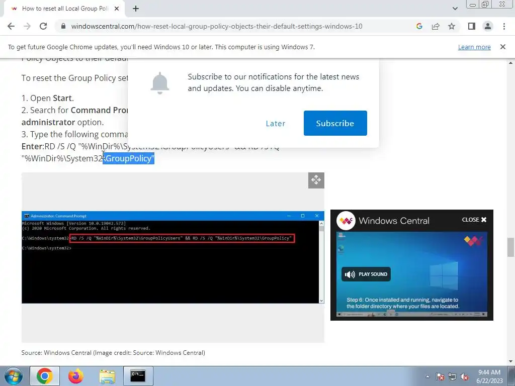This screenshot has width=515, height=386.
Task: Show hidden system tray icons
Action: click(x=427, y=376)
